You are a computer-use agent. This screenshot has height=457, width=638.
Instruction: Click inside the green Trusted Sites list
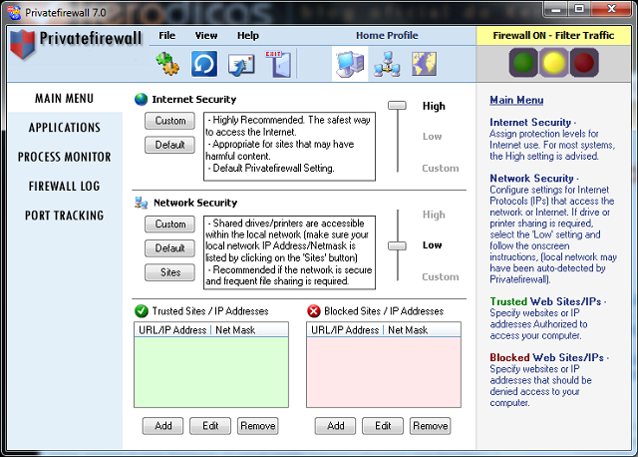tap(211, 371)
